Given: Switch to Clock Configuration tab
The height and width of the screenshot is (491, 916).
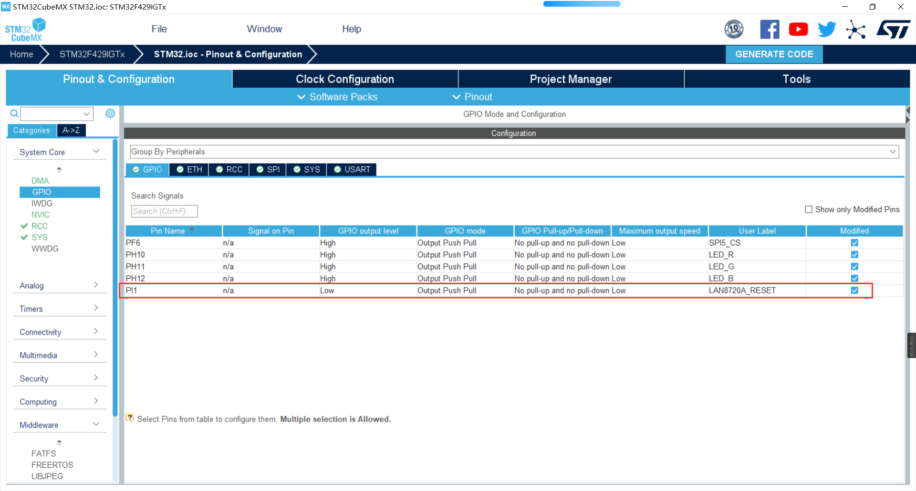Looking at the screenshot, I should 345,79.
